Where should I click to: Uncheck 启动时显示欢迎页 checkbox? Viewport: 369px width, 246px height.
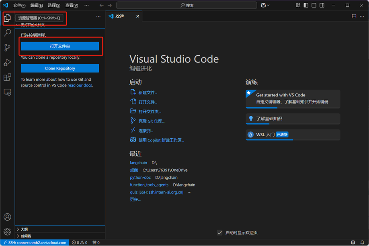point(219,233)
